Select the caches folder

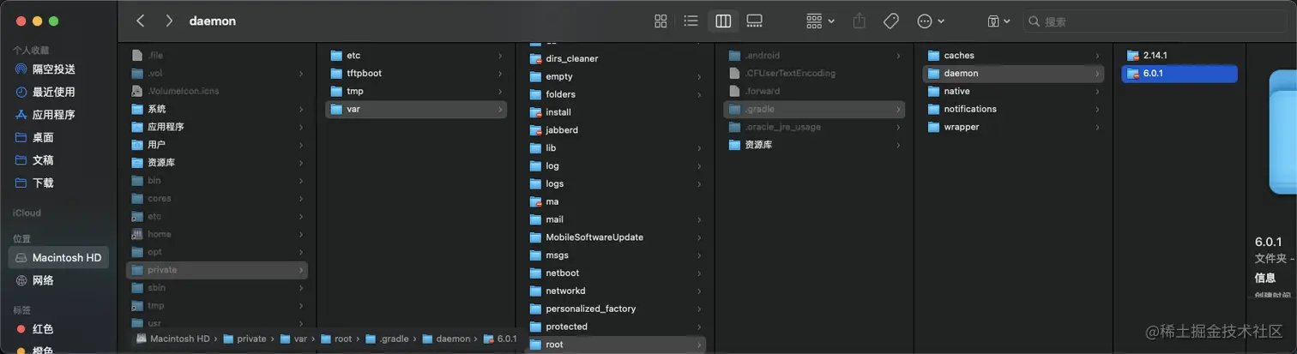pos(1013,56)
